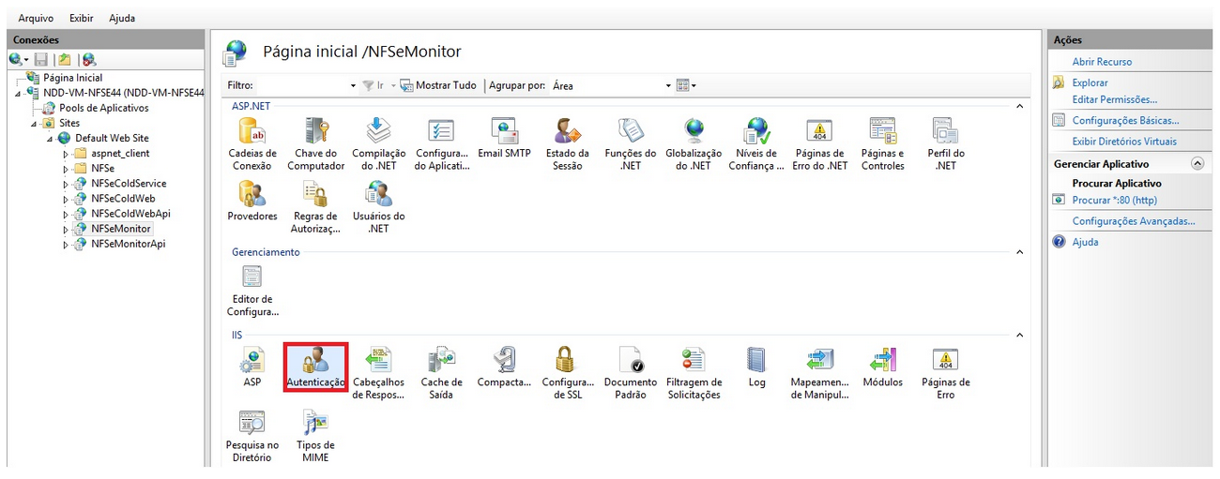Select Pools de Aplicativos tree item

point(103,108)
